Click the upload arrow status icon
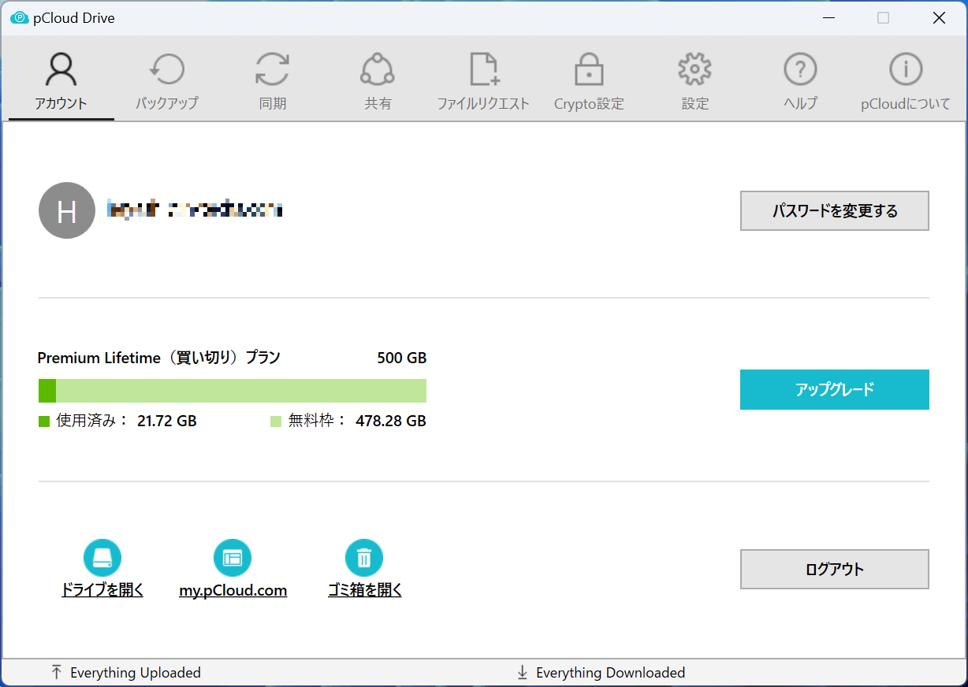Image resolution: width=968 pixels, height=687 pixels. point(56,672)
